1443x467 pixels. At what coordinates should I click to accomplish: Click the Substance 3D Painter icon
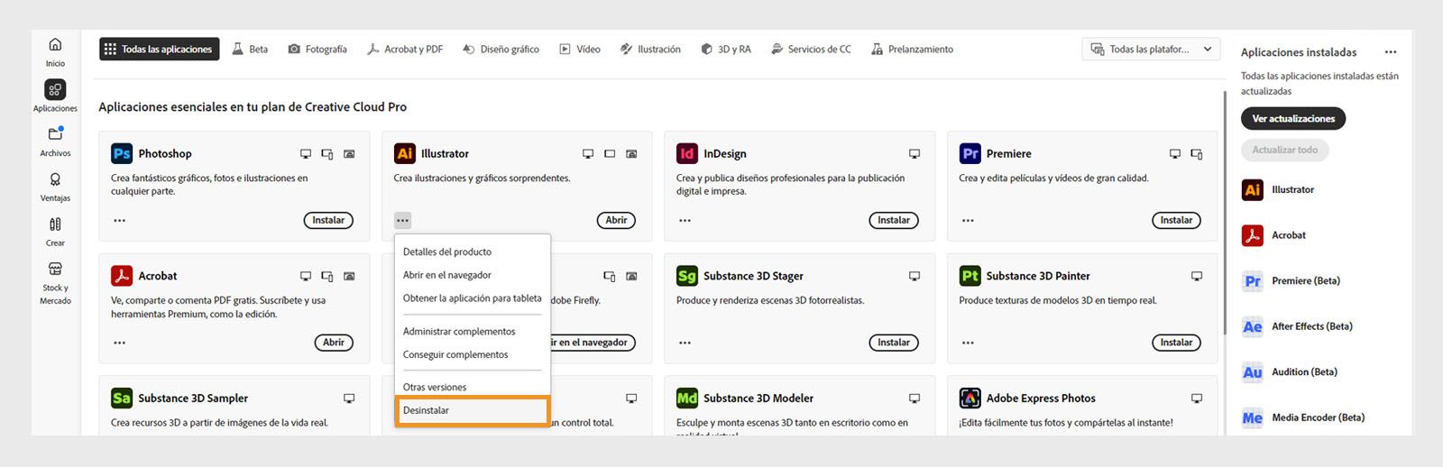tap(970, 276)
